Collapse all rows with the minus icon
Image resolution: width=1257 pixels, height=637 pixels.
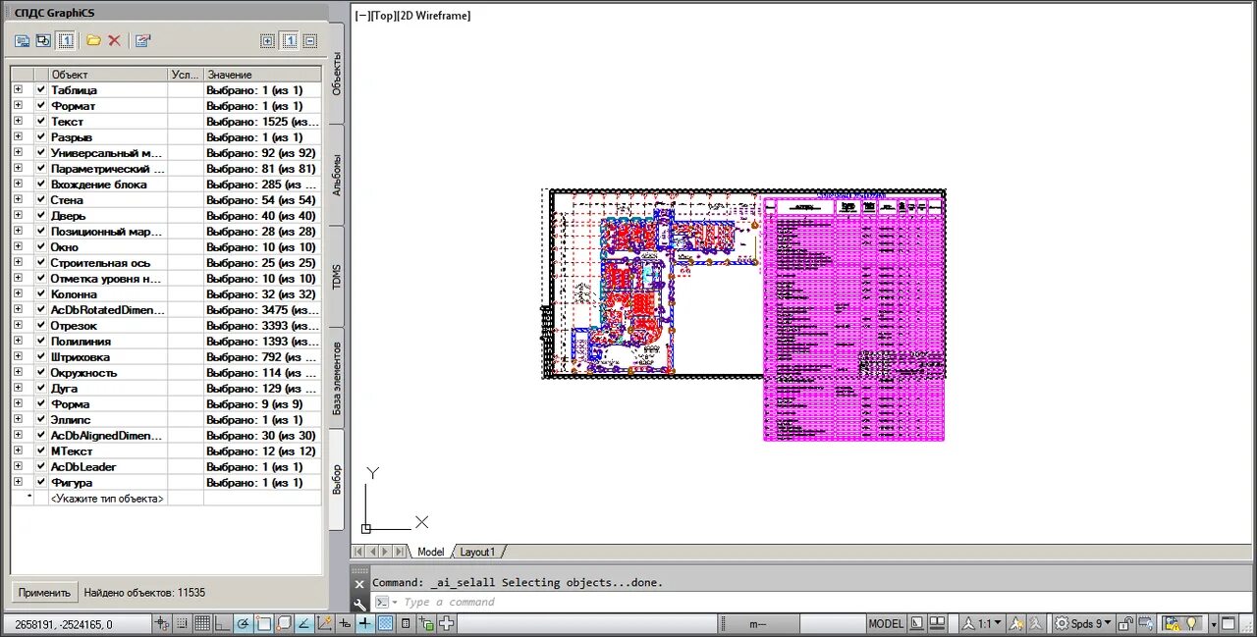coord(310,40)
